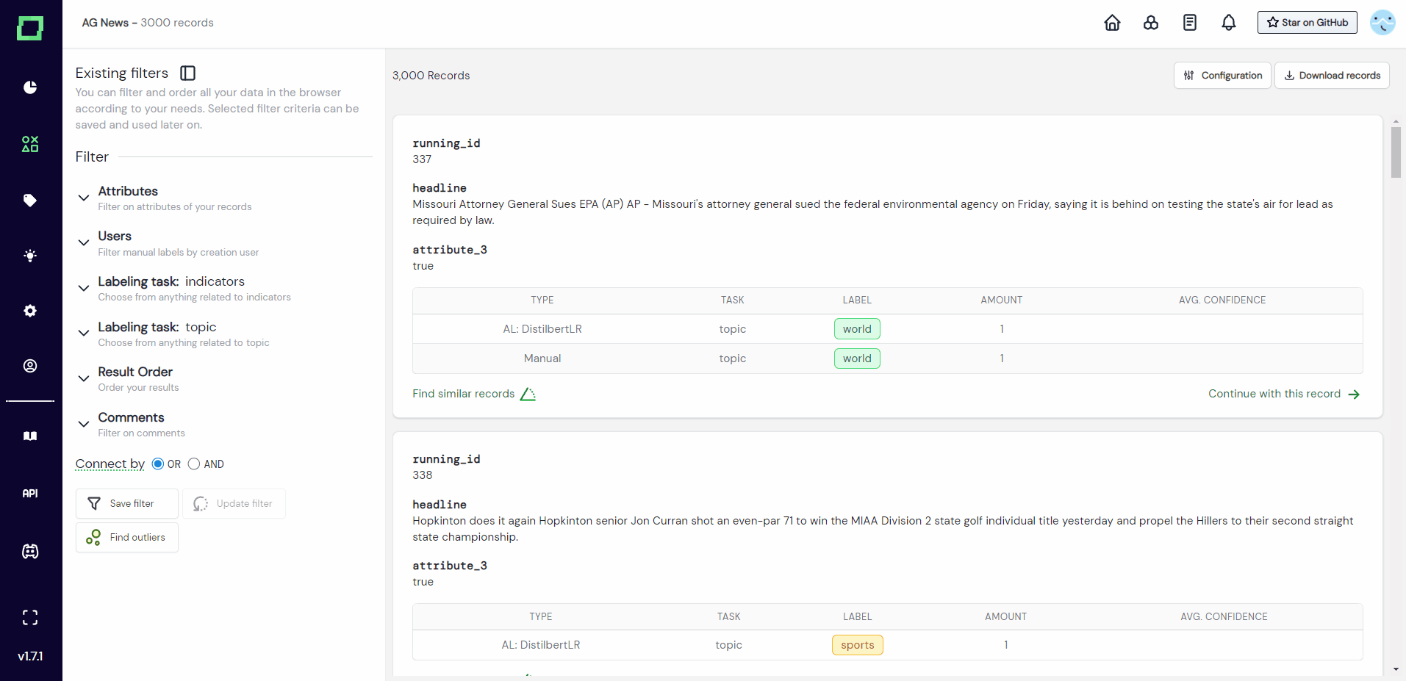1406x681 pixels.
Task: Click the Connect by label
Action: pyautogui.click(x=110, y=464)
